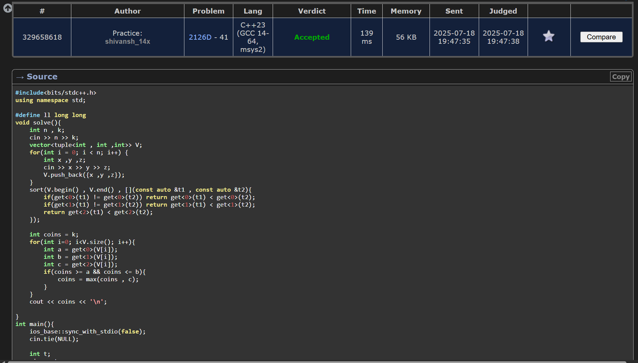The image size is (638, 363).
Task: Click the Lang column header
Action: point(253,11)
